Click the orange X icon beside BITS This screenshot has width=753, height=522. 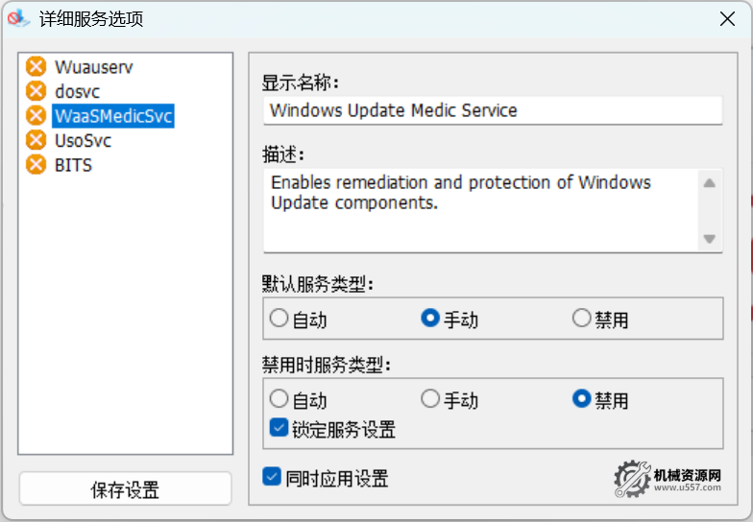36,165
